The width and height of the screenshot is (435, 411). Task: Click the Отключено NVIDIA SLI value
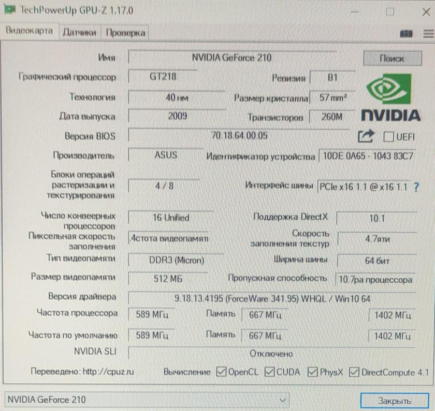tap(272, 353)
